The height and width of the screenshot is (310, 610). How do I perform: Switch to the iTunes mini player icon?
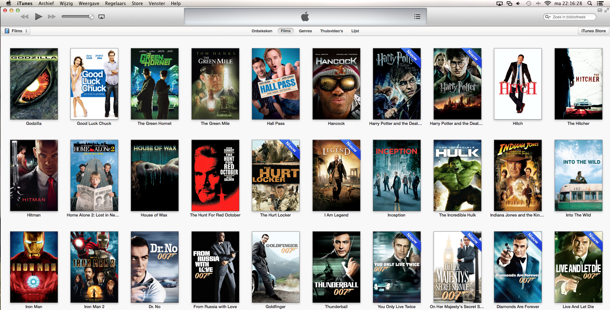tap(600, 10)
